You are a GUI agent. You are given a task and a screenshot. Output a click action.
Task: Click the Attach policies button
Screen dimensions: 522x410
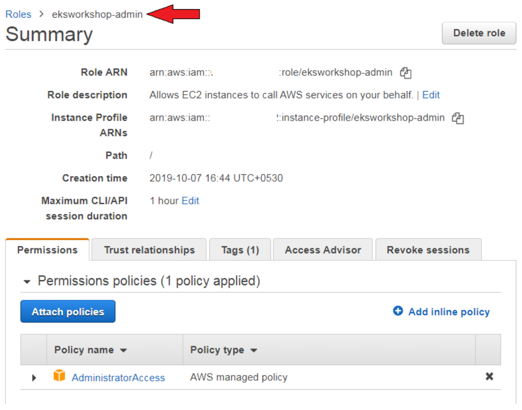click(68, 311)
